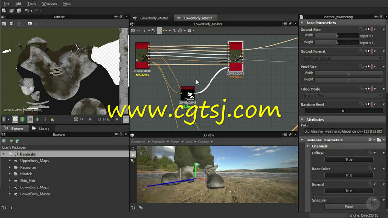388x218 pixels.
Task: Toggle the Normal channel True button
Action: click(349, 191)
